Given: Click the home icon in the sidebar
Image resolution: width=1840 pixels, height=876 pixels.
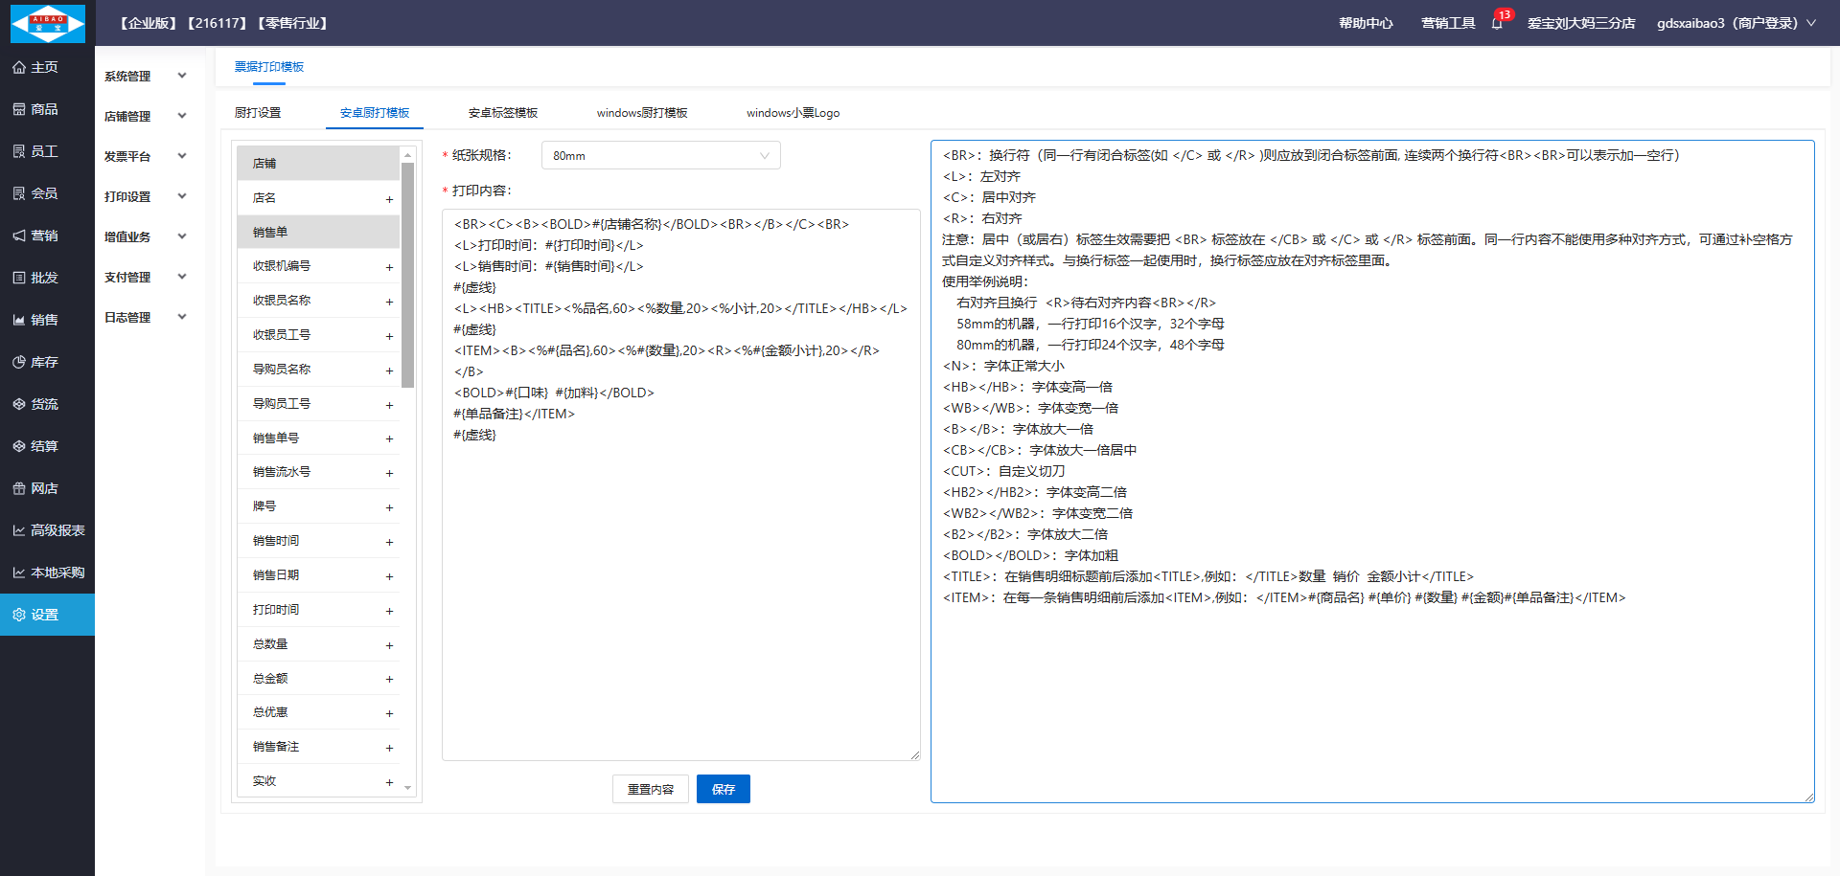Looking at the screenshot, I should point(19,68).
